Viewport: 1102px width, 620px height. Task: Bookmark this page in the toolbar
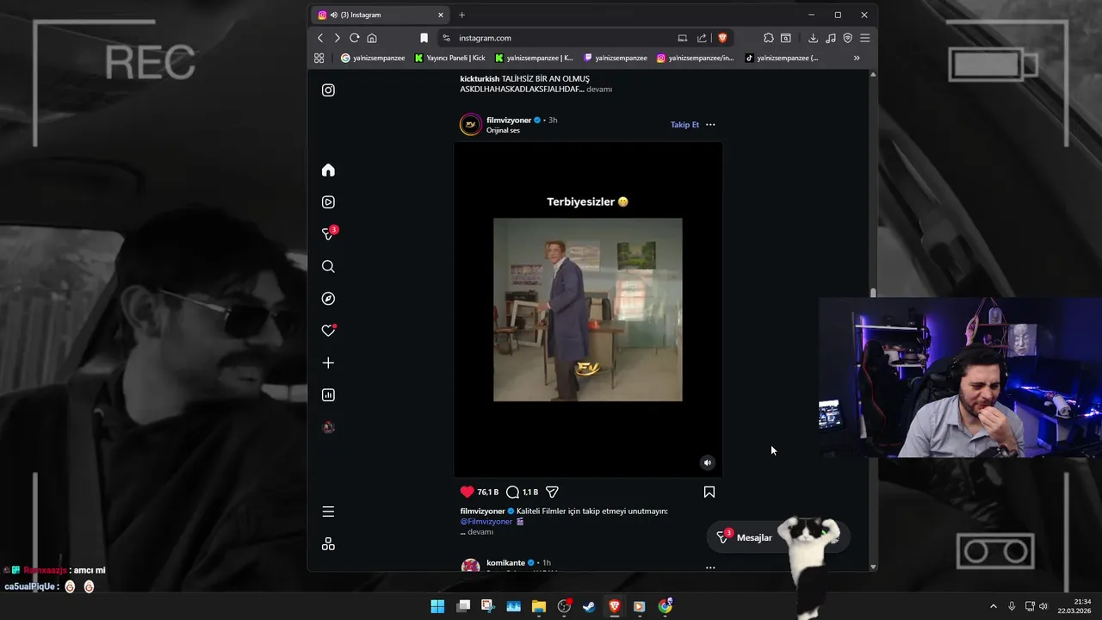pos(424,38)
